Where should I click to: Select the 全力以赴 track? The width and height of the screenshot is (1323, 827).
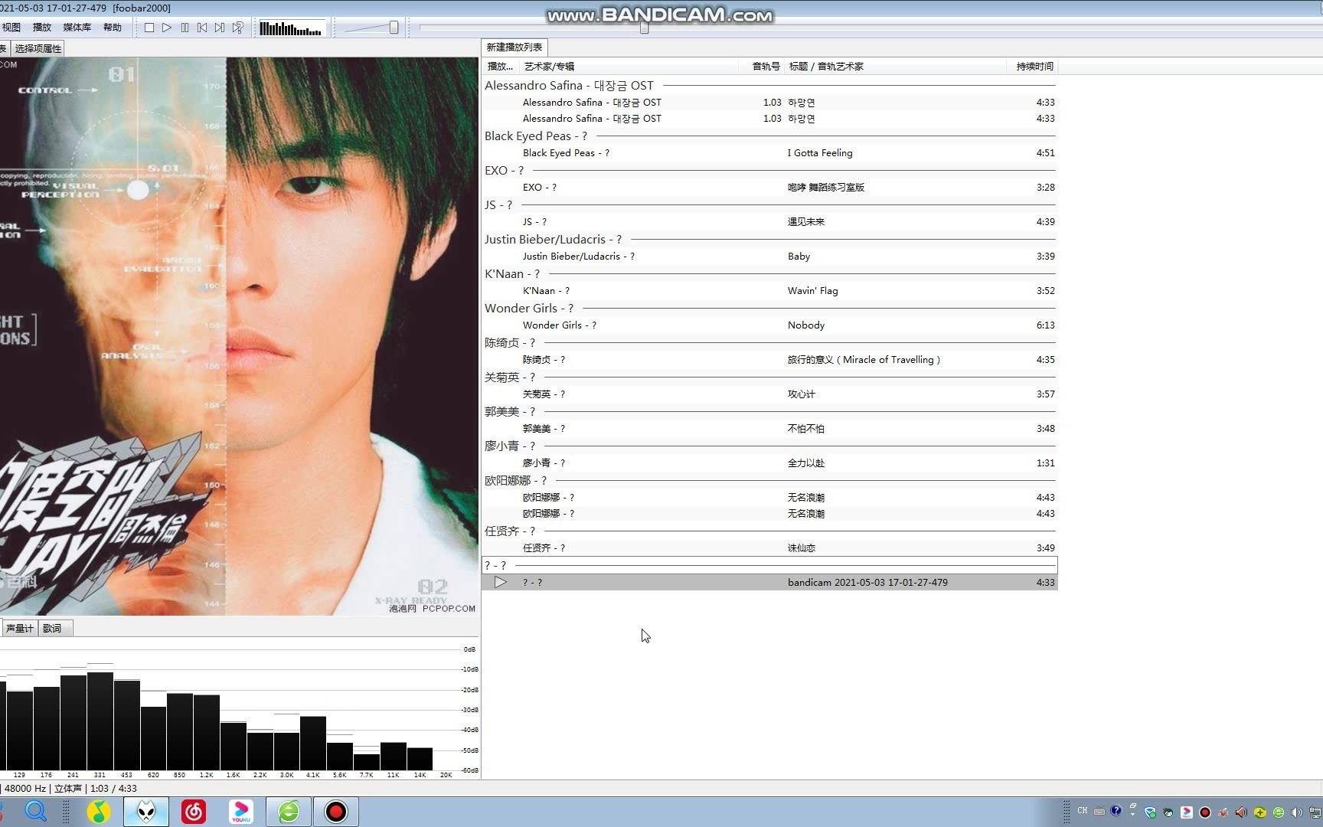coord(769,463)
